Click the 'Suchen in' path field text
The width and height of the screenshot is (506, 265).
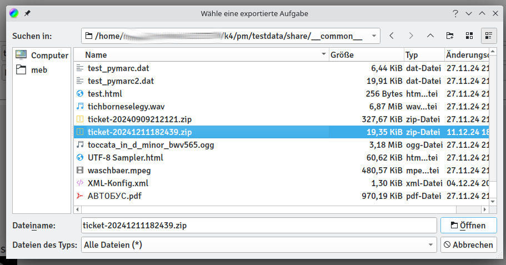(x=228, y=36)
